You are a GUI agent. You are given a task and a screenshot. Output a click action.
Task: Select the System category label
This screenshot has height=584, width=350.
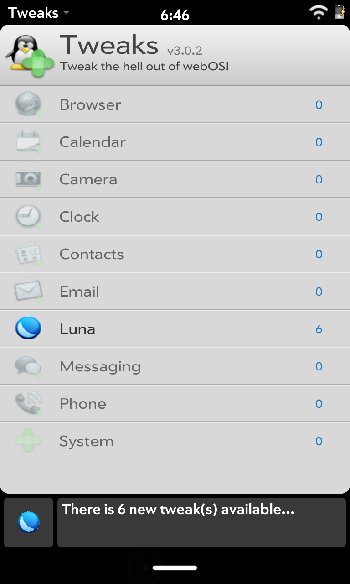point(86,441)
